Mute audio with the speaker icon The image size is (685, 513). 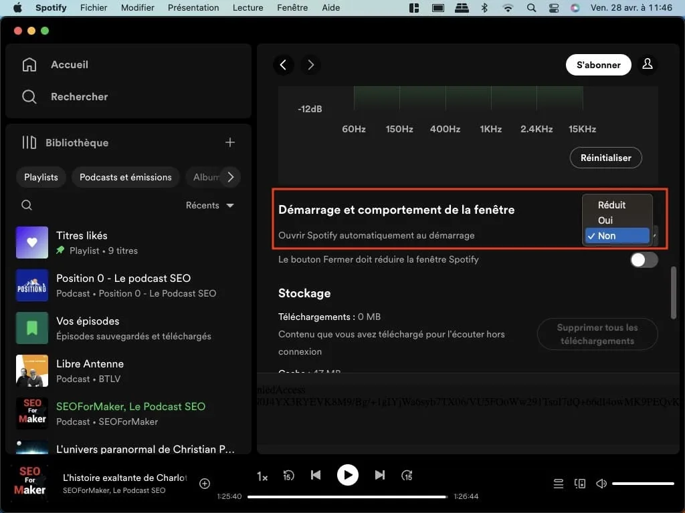(x=601, y=483)
